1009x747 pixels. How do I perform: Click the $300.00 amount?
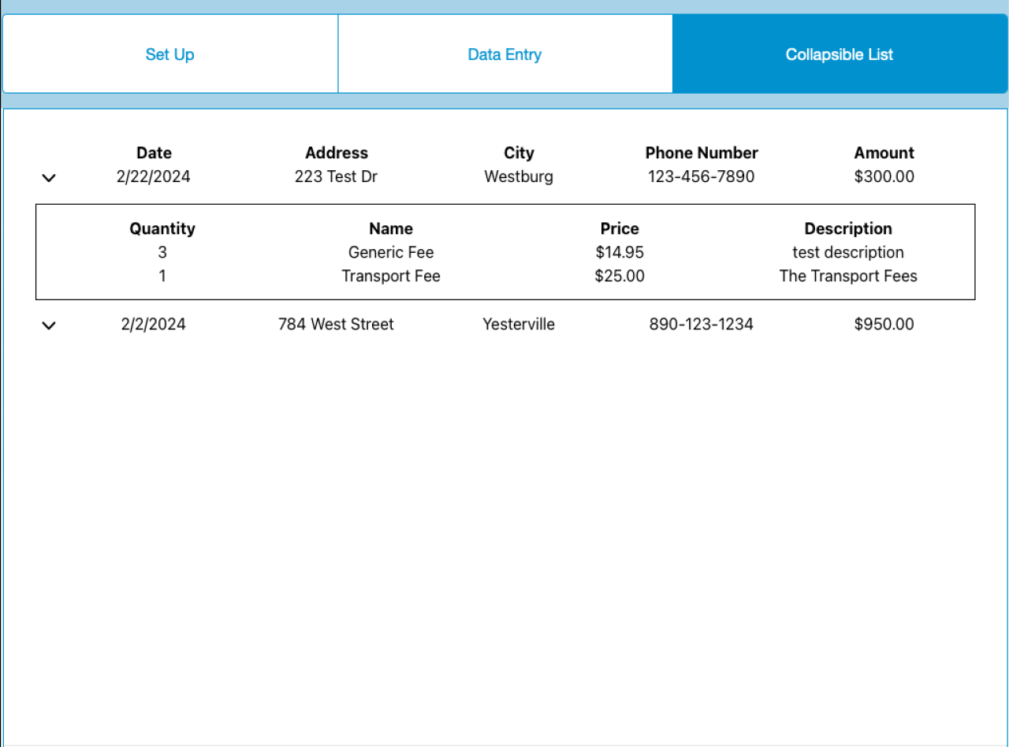pos(884,177)
